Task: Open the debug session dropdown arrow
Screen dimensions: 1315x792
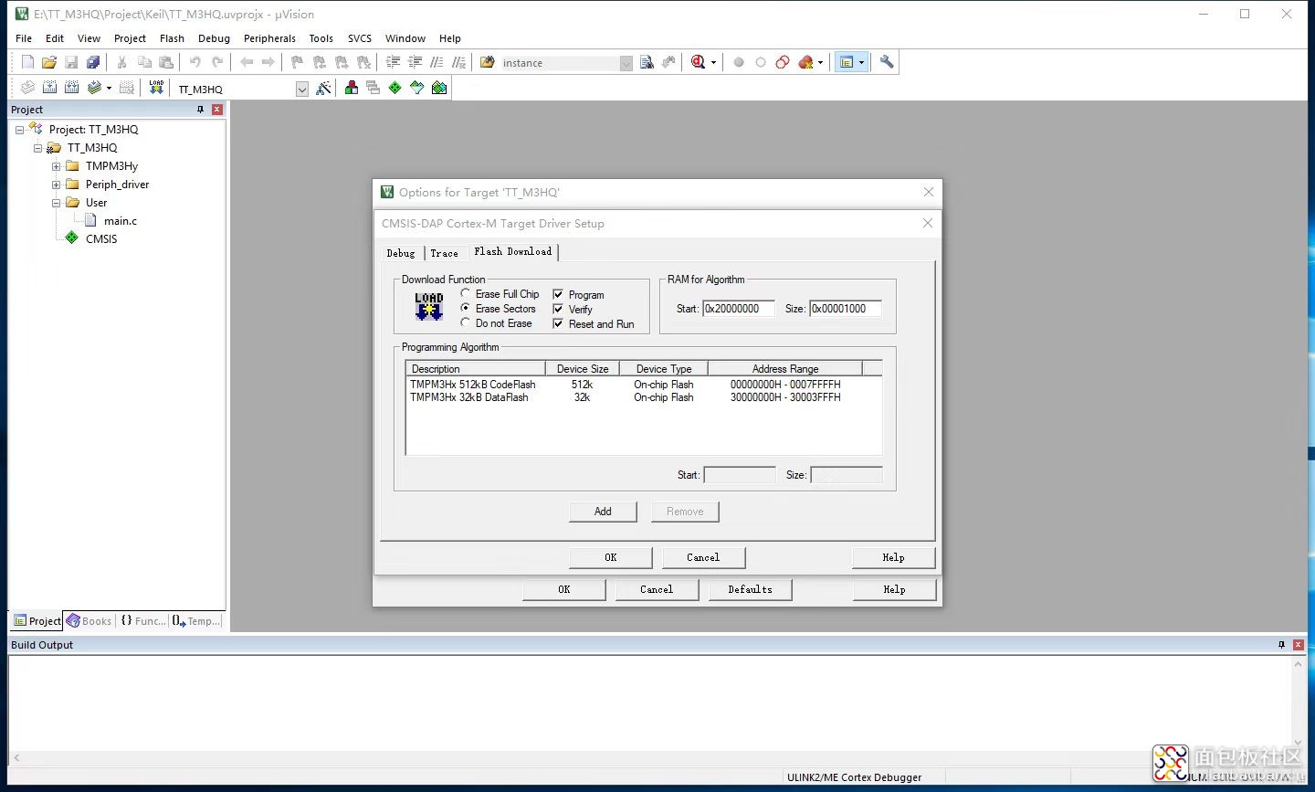Action: pyautogui.click(x=713, y=63)
